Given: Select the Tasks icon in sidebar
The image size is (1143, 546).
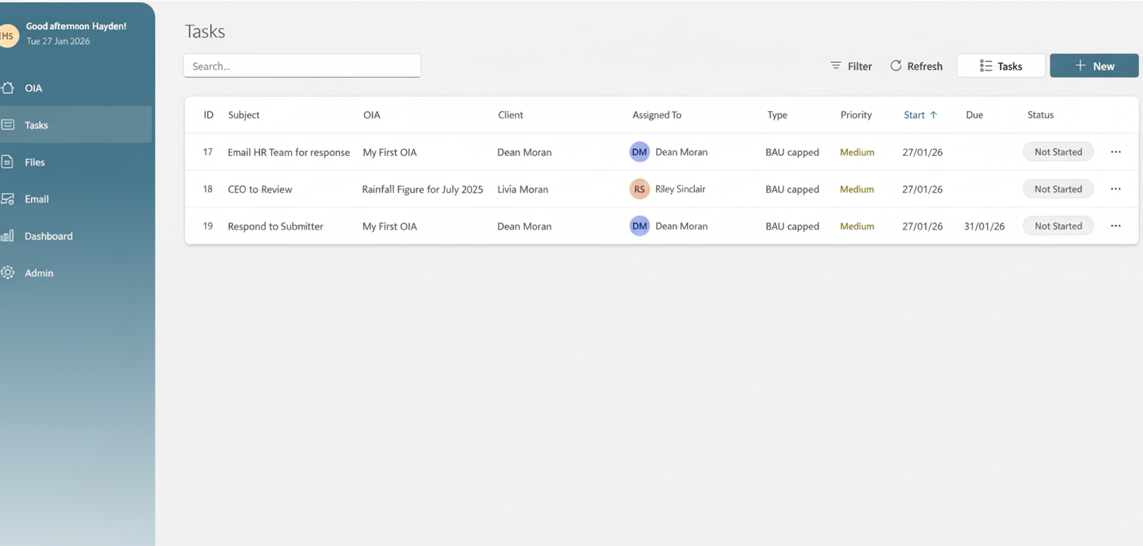Looking at the screenshot, I should pyautogui.click(x=8, y=125).
